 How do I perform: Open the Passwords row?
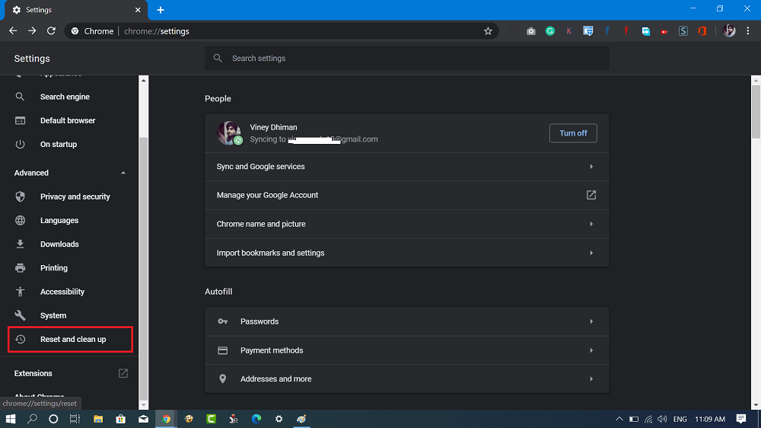pos(406,321)
